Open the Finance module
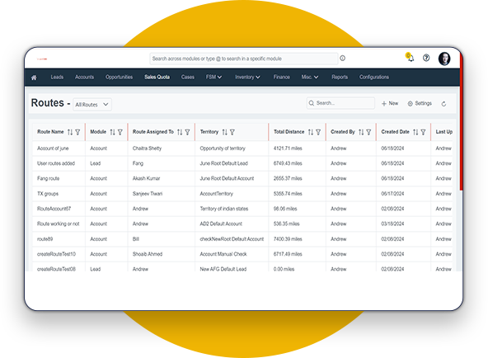 tap(282, 77)
